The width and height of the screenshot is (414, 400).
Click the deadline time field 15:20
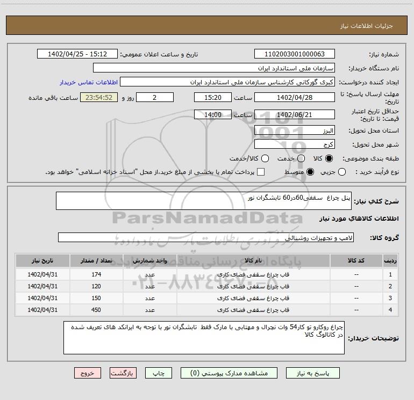click(213, 97)
